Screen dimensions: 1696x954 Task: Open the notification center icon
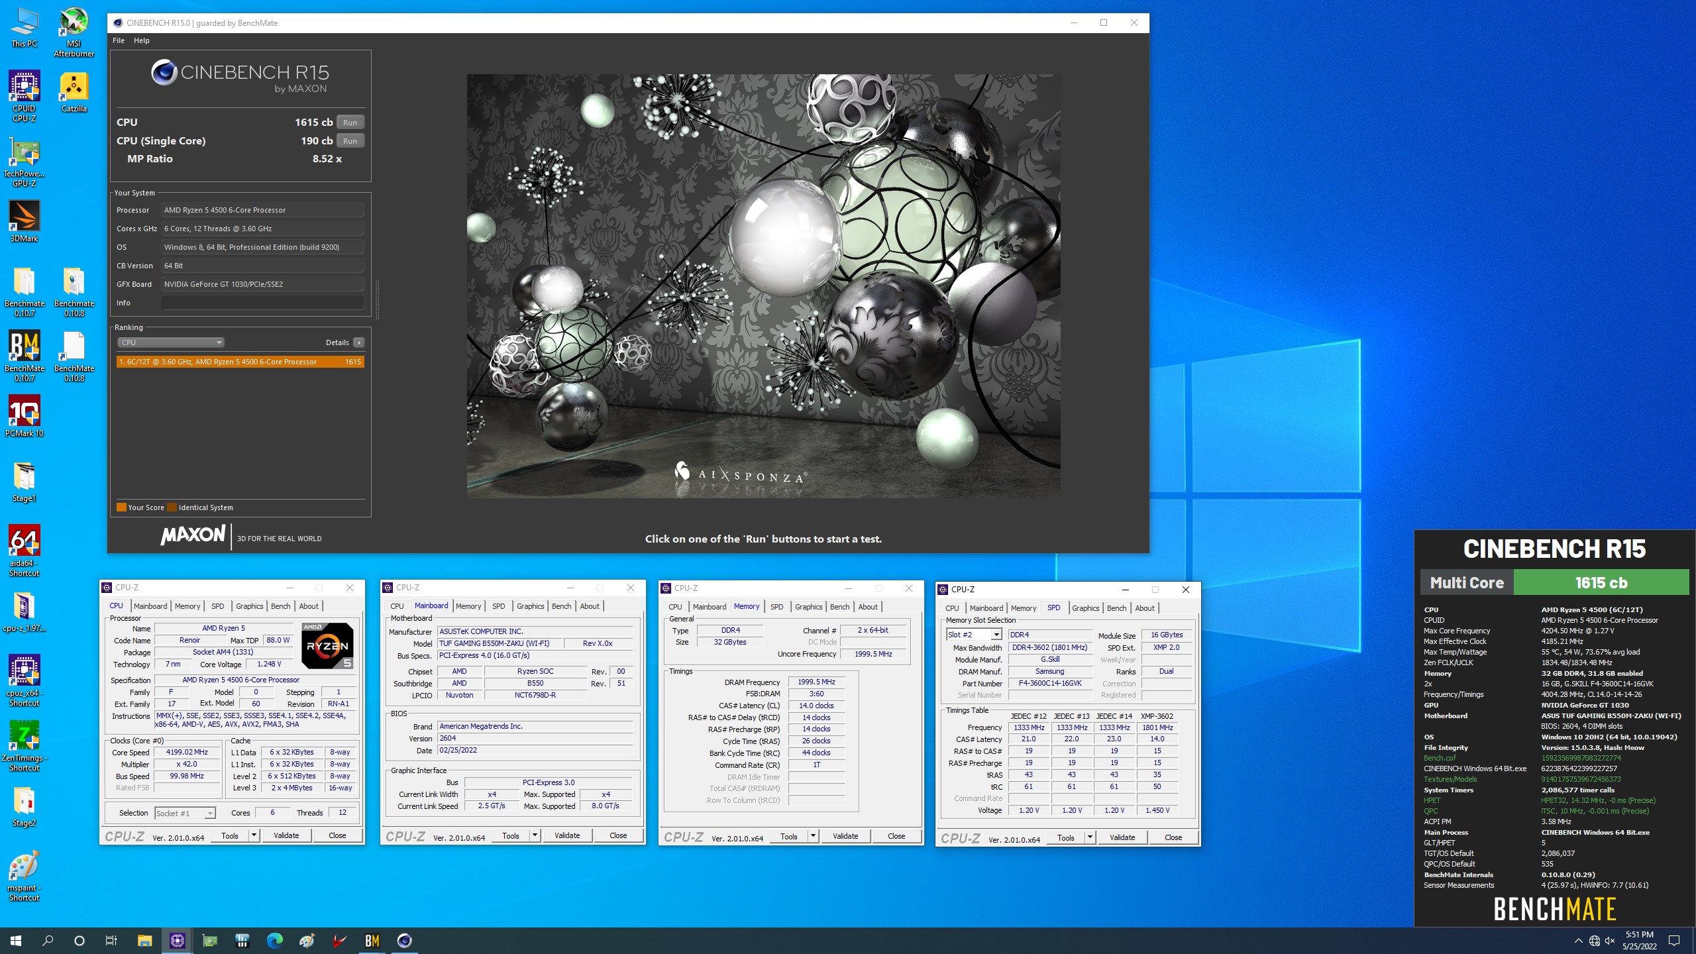click(x=1674, y=940)
